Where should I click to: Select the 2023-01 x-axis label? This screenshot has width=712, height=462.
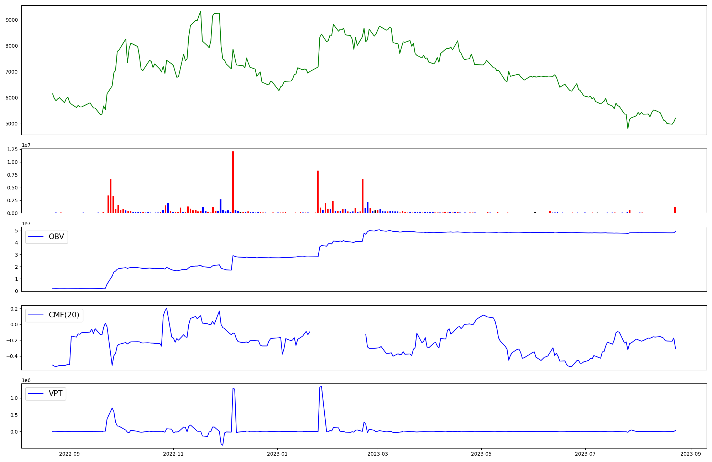click(x=277, y=454)
